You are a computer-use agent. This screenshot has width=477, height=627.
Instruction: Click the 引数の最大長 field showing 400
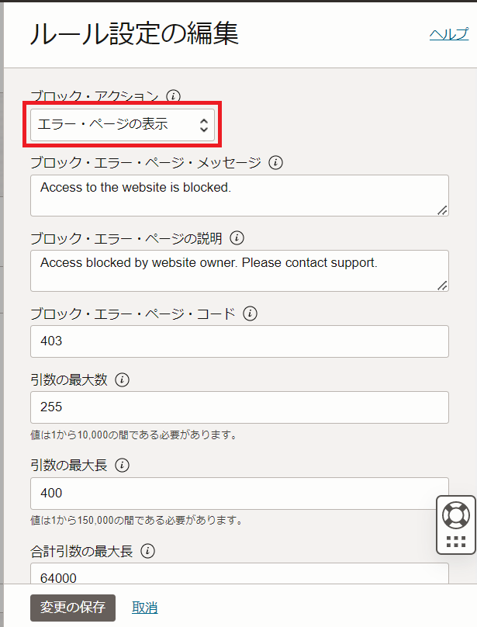click(239, 494)
